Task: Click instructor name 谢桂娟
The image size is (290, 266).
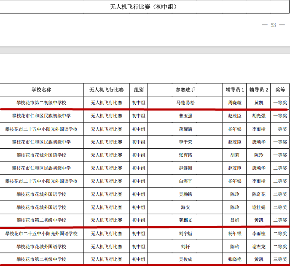Action: tap(258, 207)
